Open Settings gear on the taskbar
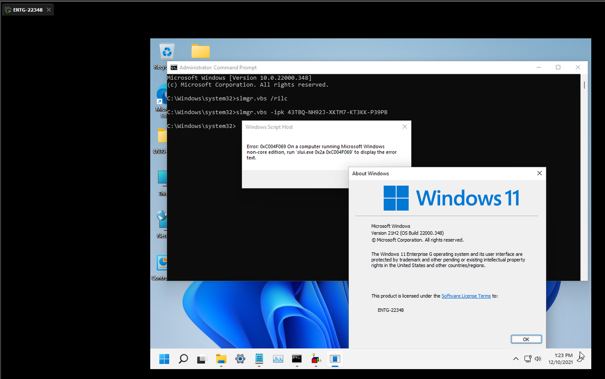The width and height of the screenshot is (605, 379). click(240, 359)
